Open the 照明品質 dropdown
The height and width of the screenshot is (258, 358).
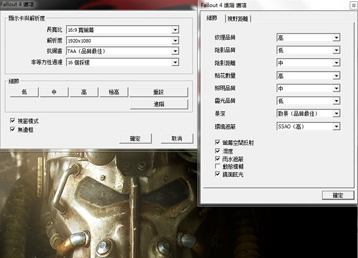click(308, 88)
